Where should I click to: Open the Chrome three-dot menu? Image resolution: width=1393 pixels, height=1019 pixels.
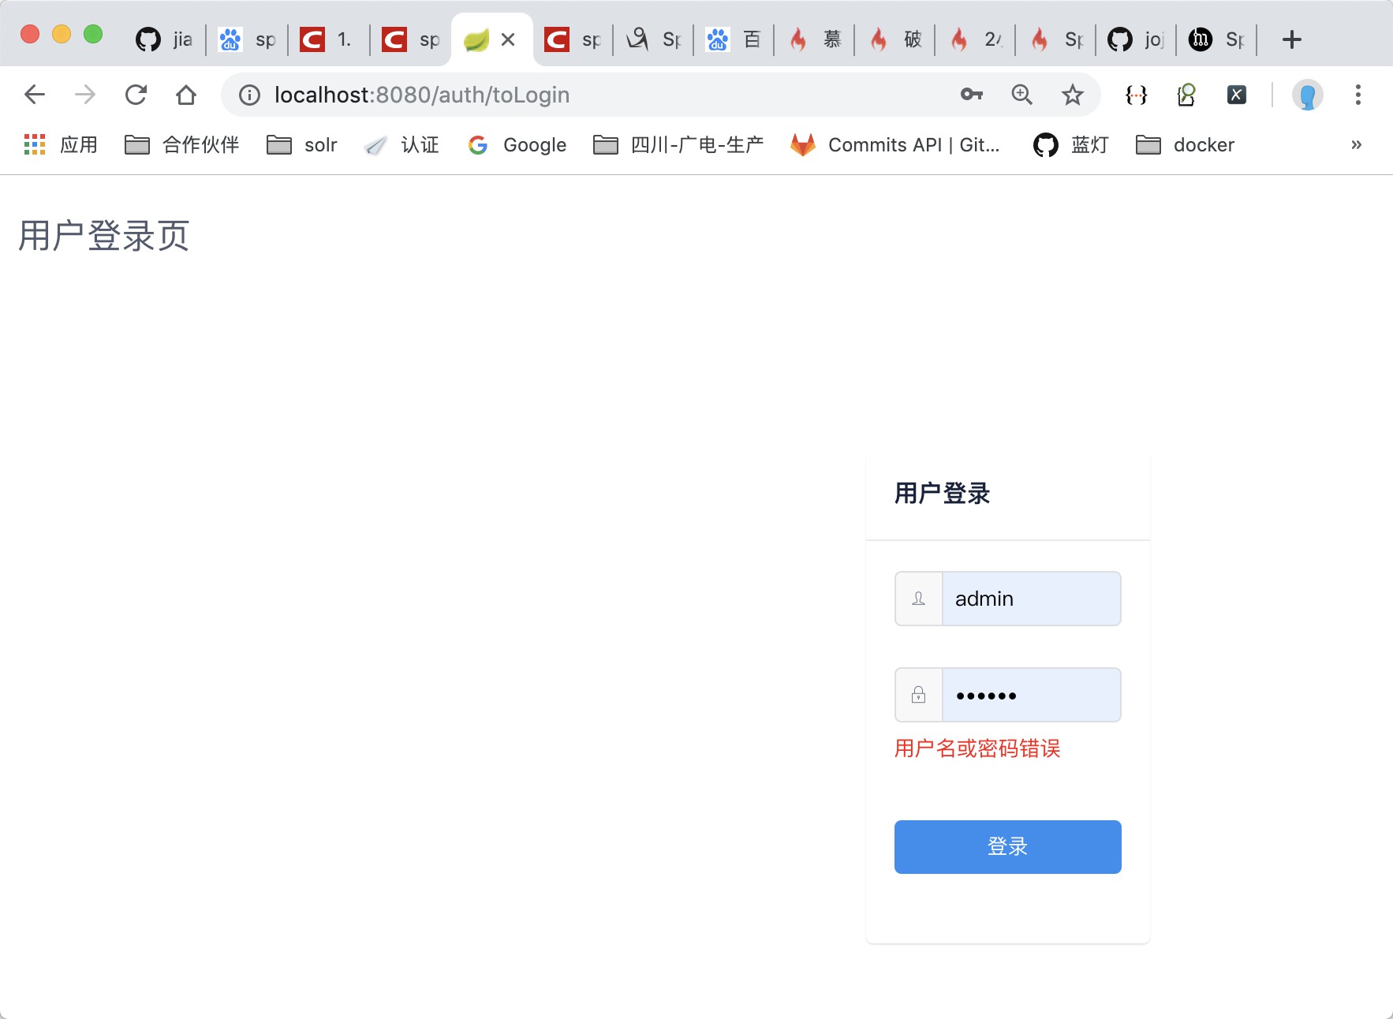point(1358,95)
